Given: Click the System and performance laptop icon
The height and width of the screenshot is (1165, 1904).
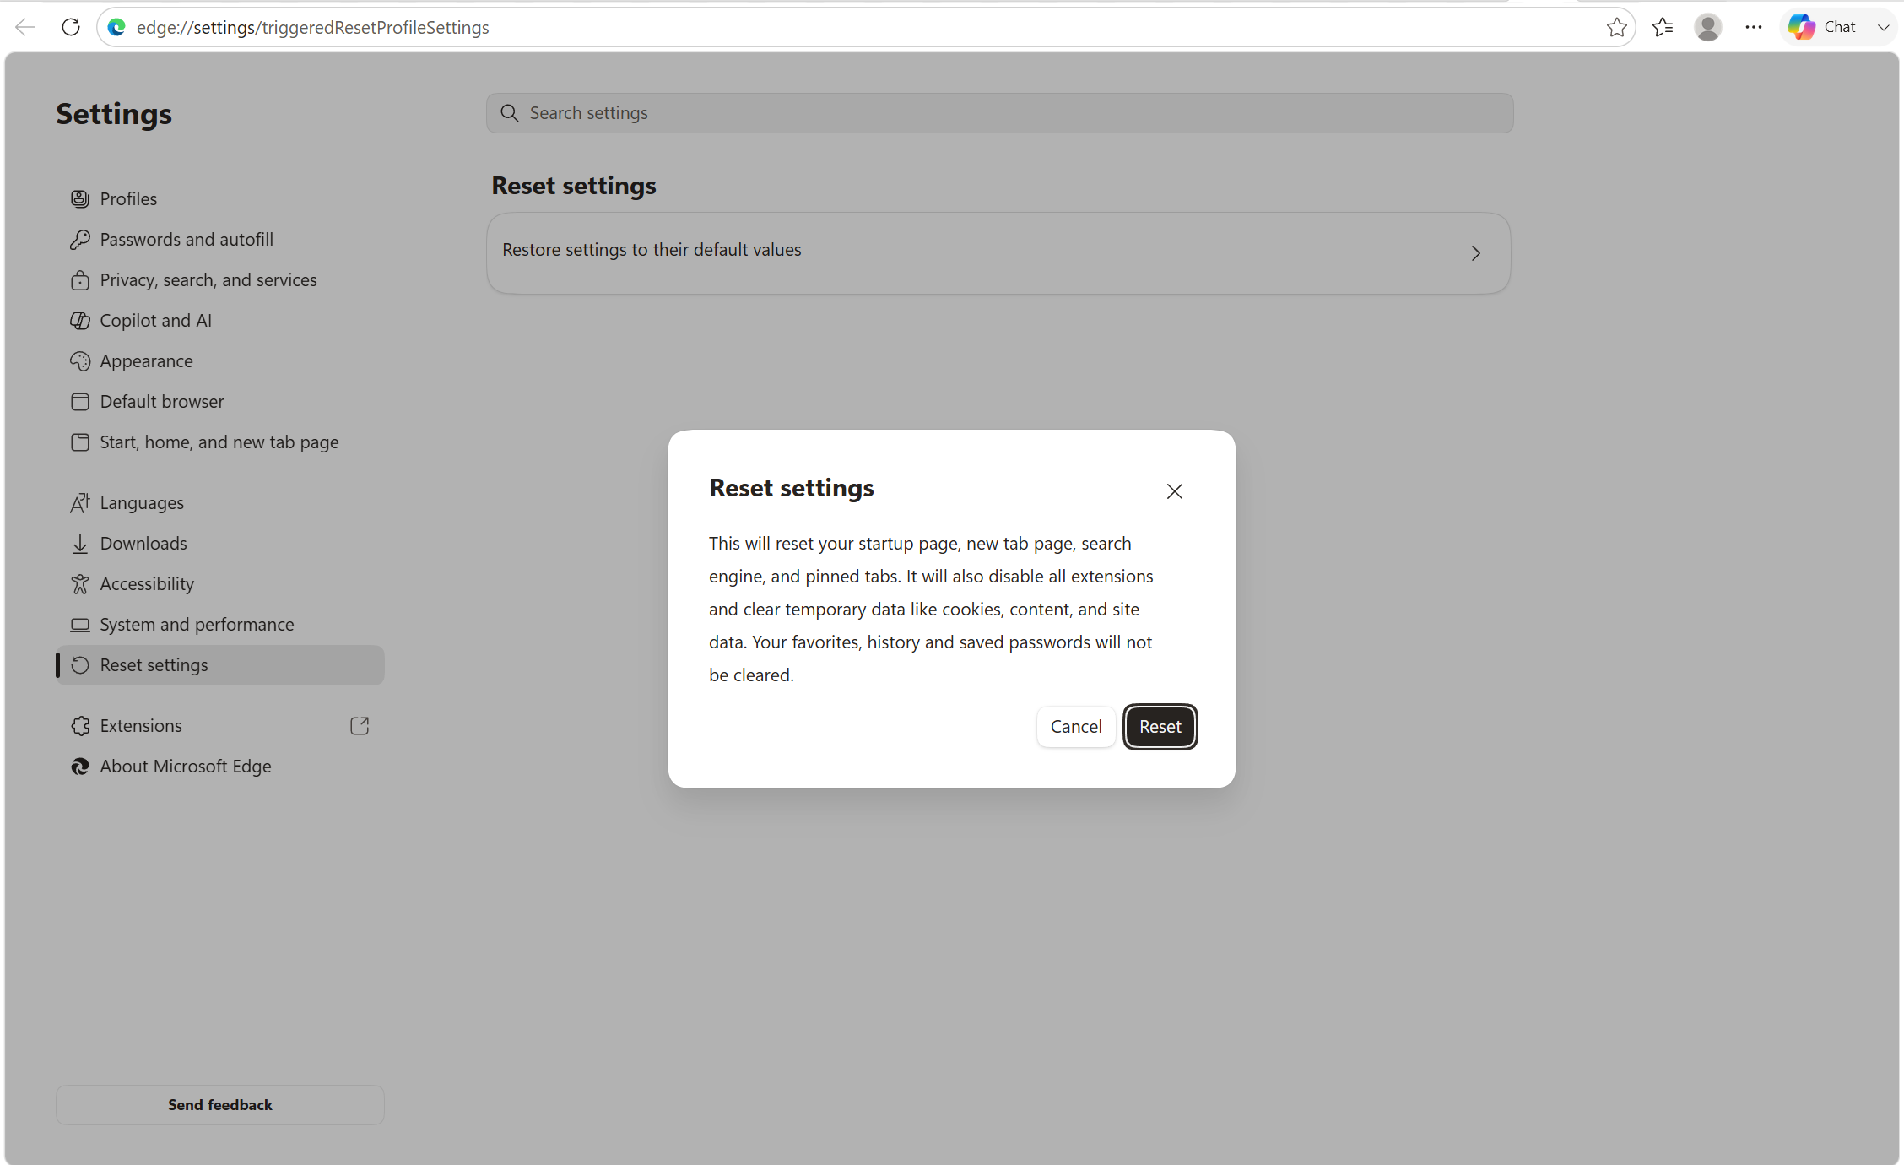Looking at the screenshot, I should click(x=80, y=625).
